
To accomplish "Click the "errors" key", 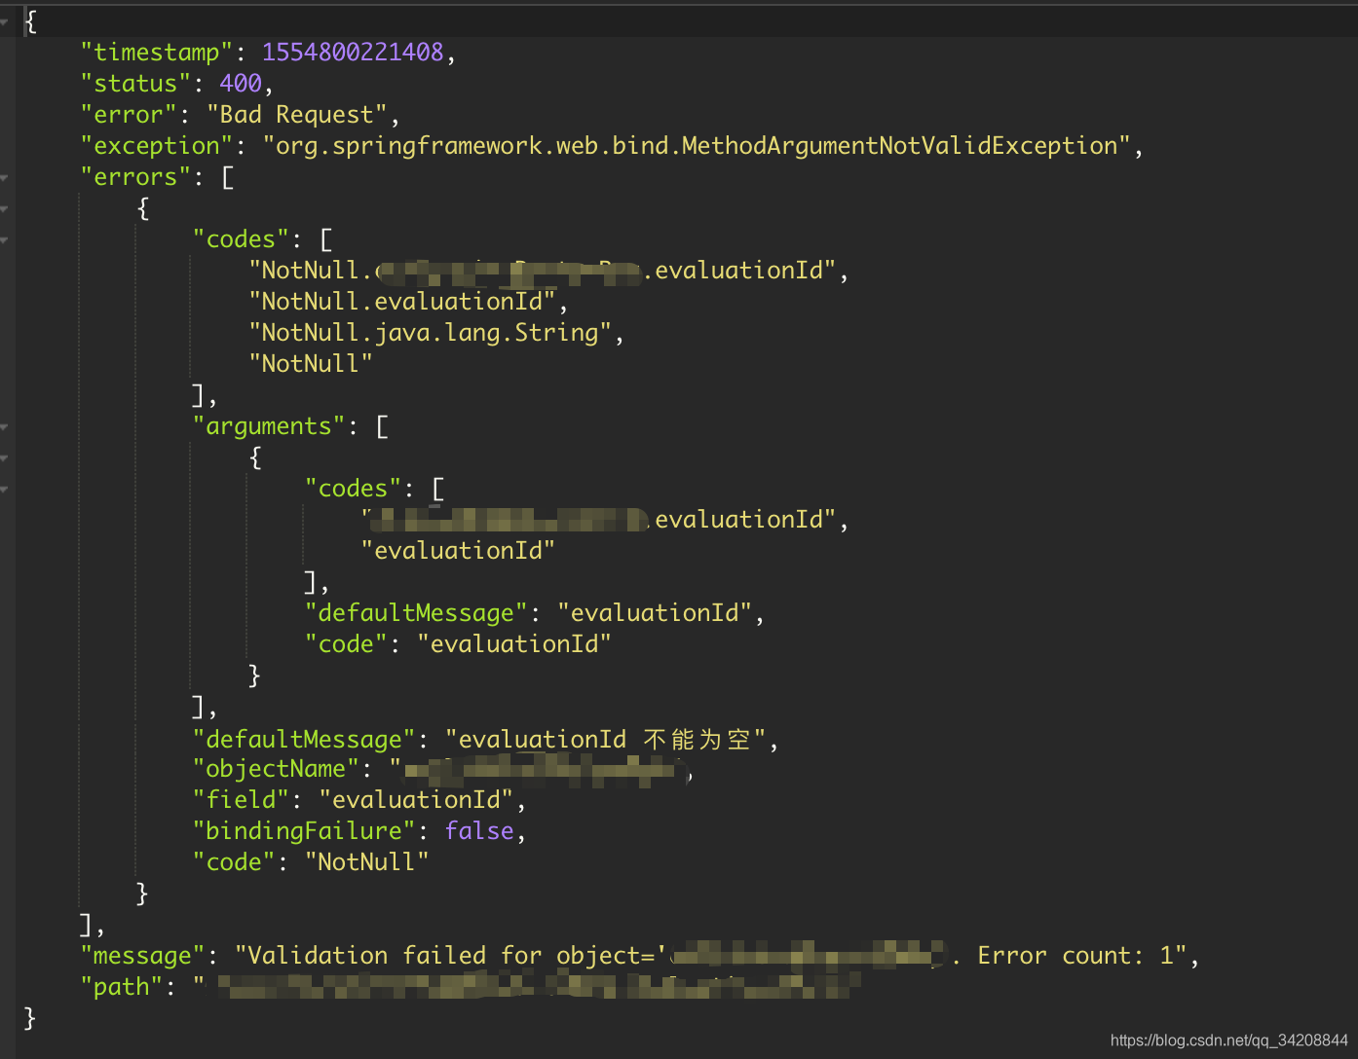I will 135,177.
